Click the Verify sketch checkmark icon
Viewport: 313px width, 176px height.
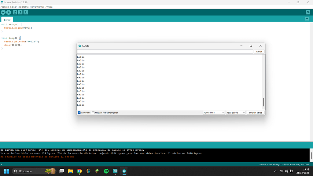[3, 12]
